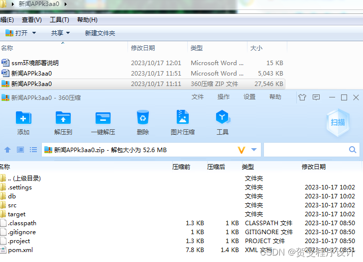Select the src folder in the archive
This screenshot has height=262, width=363.
click(x=12, y=205)
